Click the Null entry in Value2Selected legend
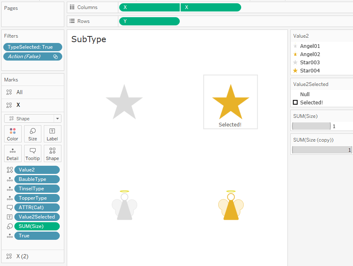 305,94
